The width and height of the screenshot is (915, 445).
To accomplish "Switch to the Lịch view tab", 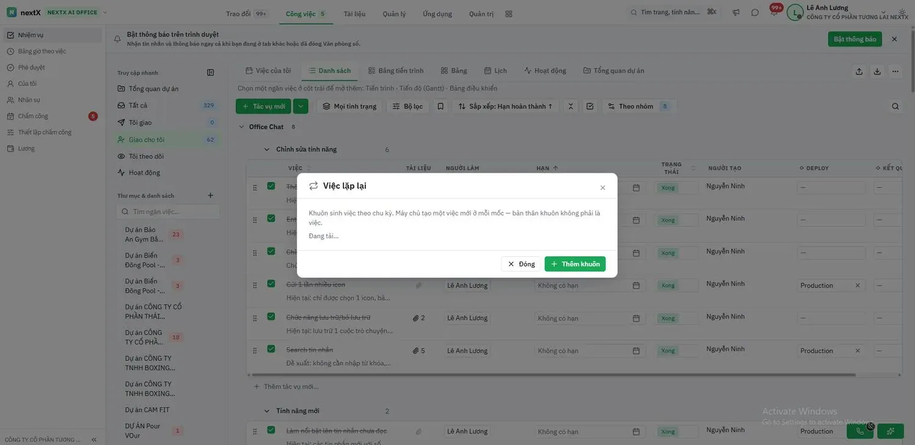I will [x=495, y=71].
